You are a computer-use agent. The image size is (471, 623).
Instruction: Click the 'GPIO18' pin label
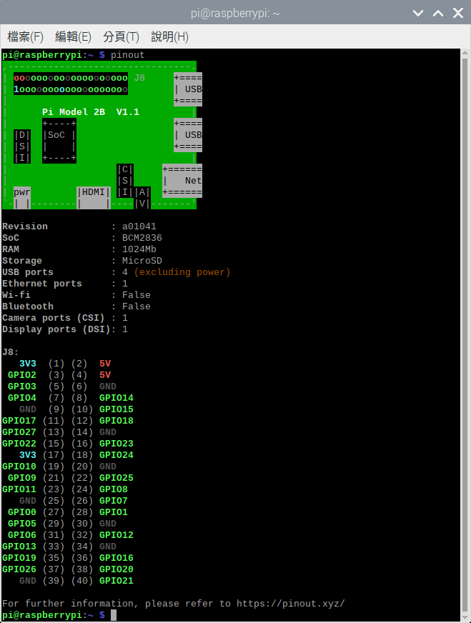click(x=116, y=421)
